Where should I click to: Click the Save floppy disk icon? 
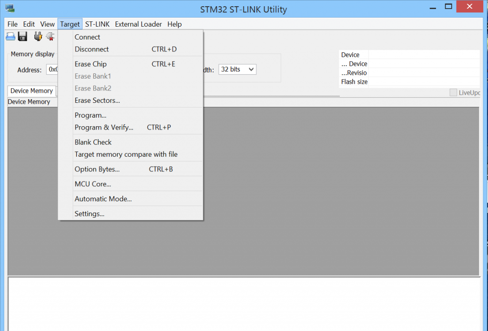point(23,37)
